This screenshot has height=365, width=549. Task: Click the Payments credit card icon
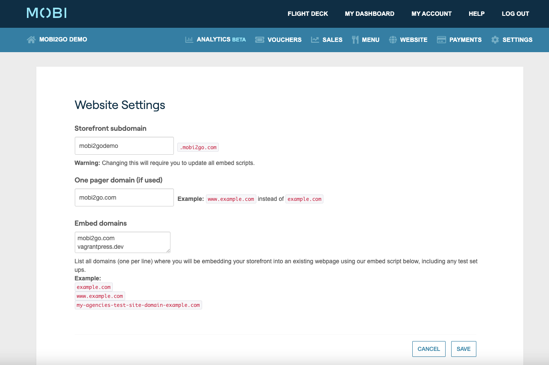[x=441, y=40]
